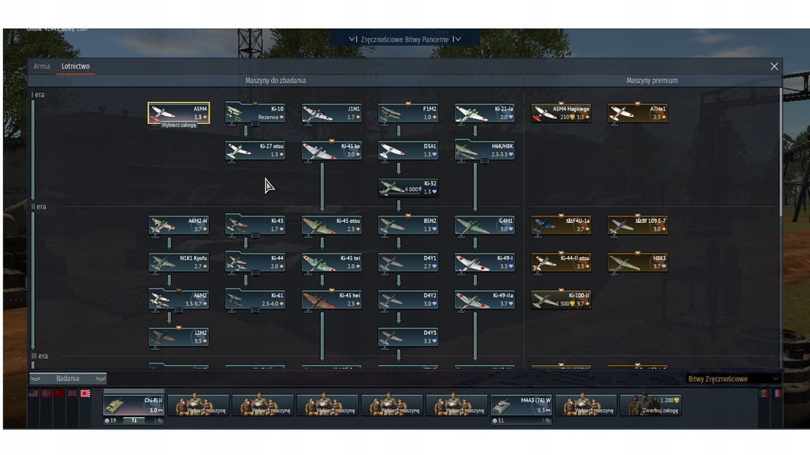Close the research tree window
The image size is (810, 455).
(x=774, y=66)
